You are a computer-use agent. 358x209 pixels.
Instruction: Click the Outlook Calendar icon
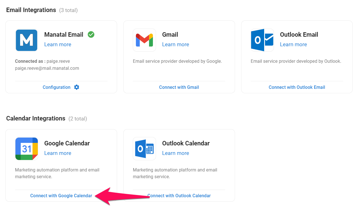[144, 149]
